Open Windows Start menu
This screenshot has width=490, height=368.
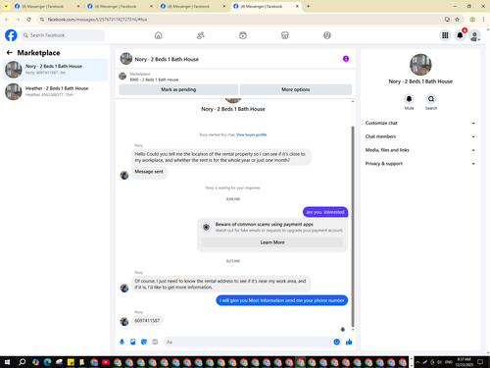[x=7, y=362]
